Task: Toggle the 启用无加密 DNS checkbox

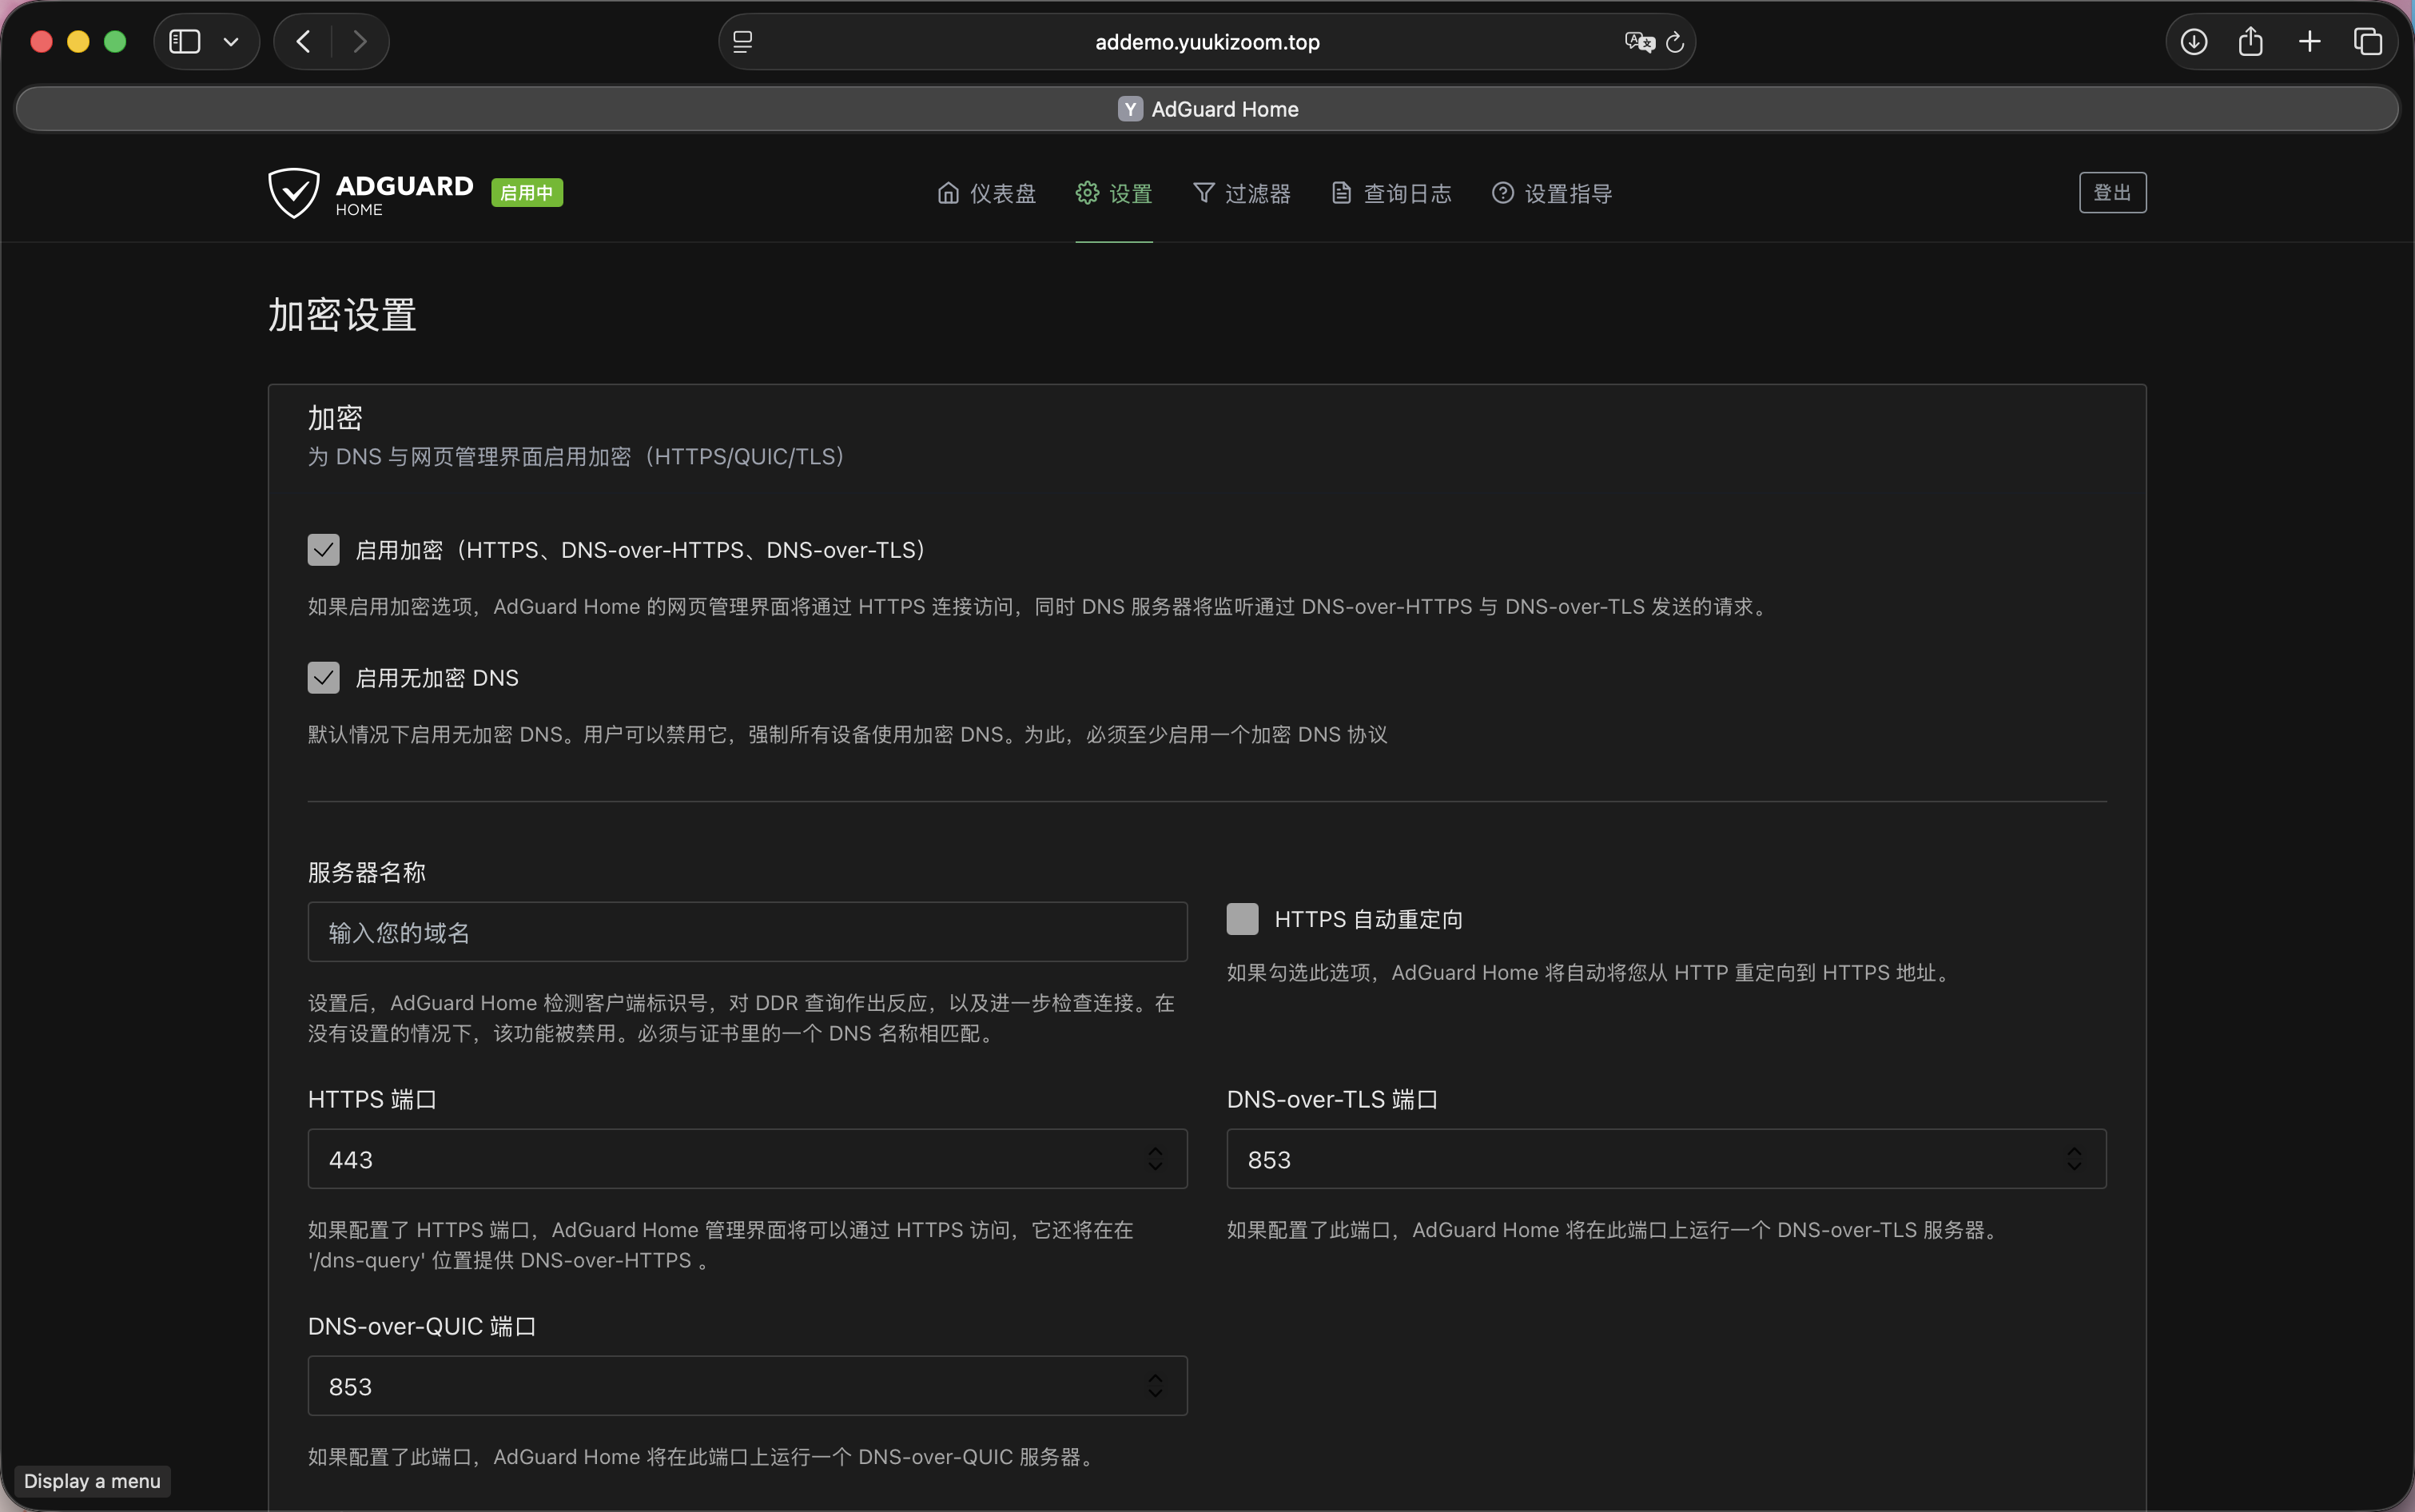Action: pos(323,678)
